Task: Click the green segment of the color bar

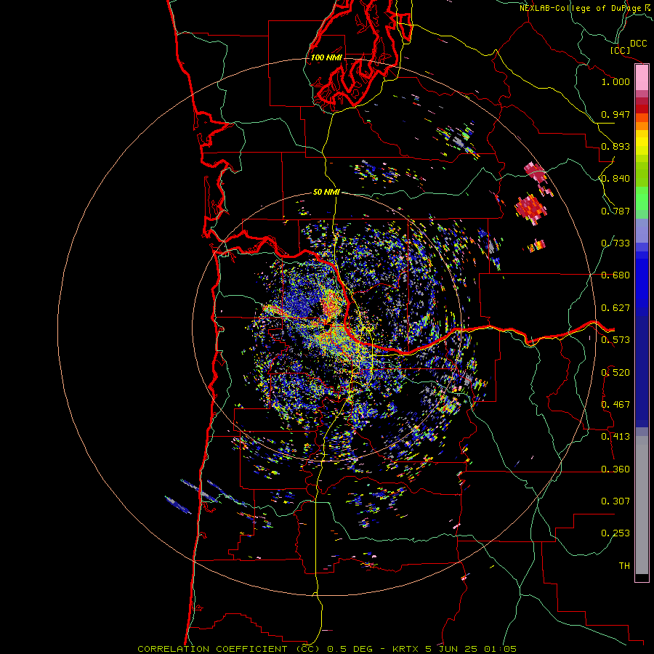Action: coord(642,198)
